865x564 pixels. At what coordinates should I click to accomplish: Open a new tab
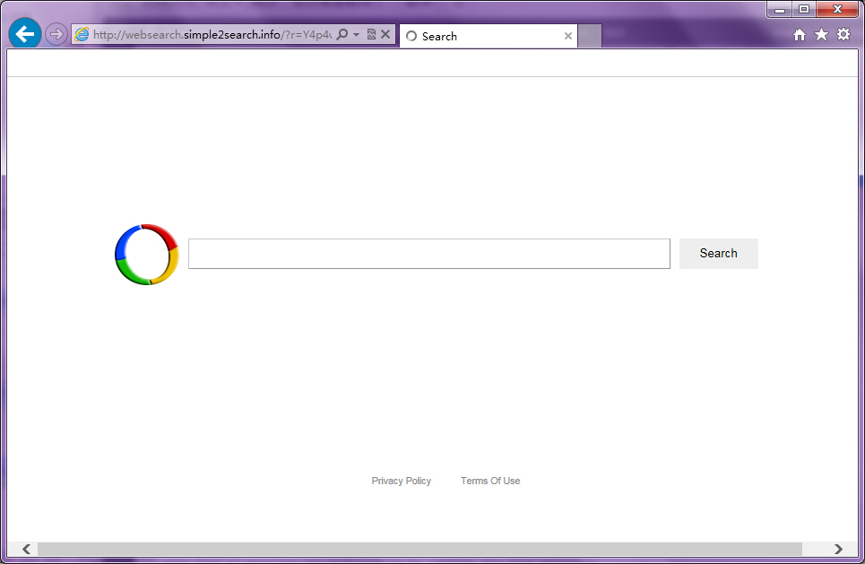590,37
